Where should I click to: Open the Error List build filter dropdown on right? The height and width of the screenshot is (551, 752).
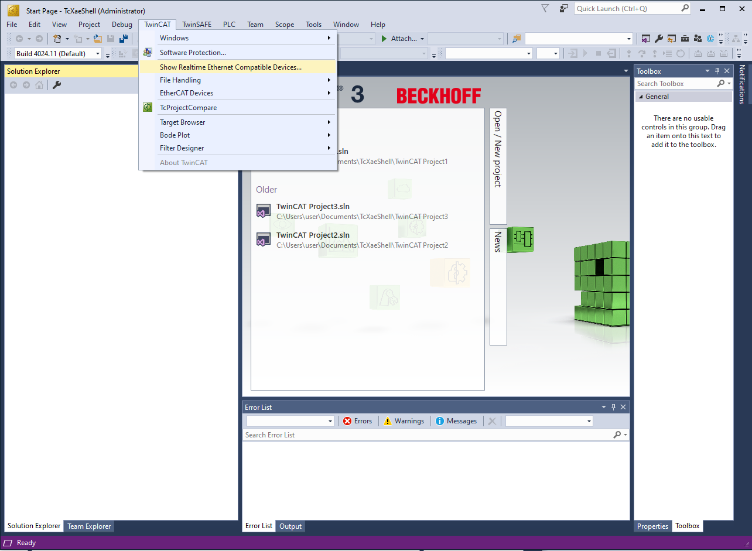click(x=589, y=421)
